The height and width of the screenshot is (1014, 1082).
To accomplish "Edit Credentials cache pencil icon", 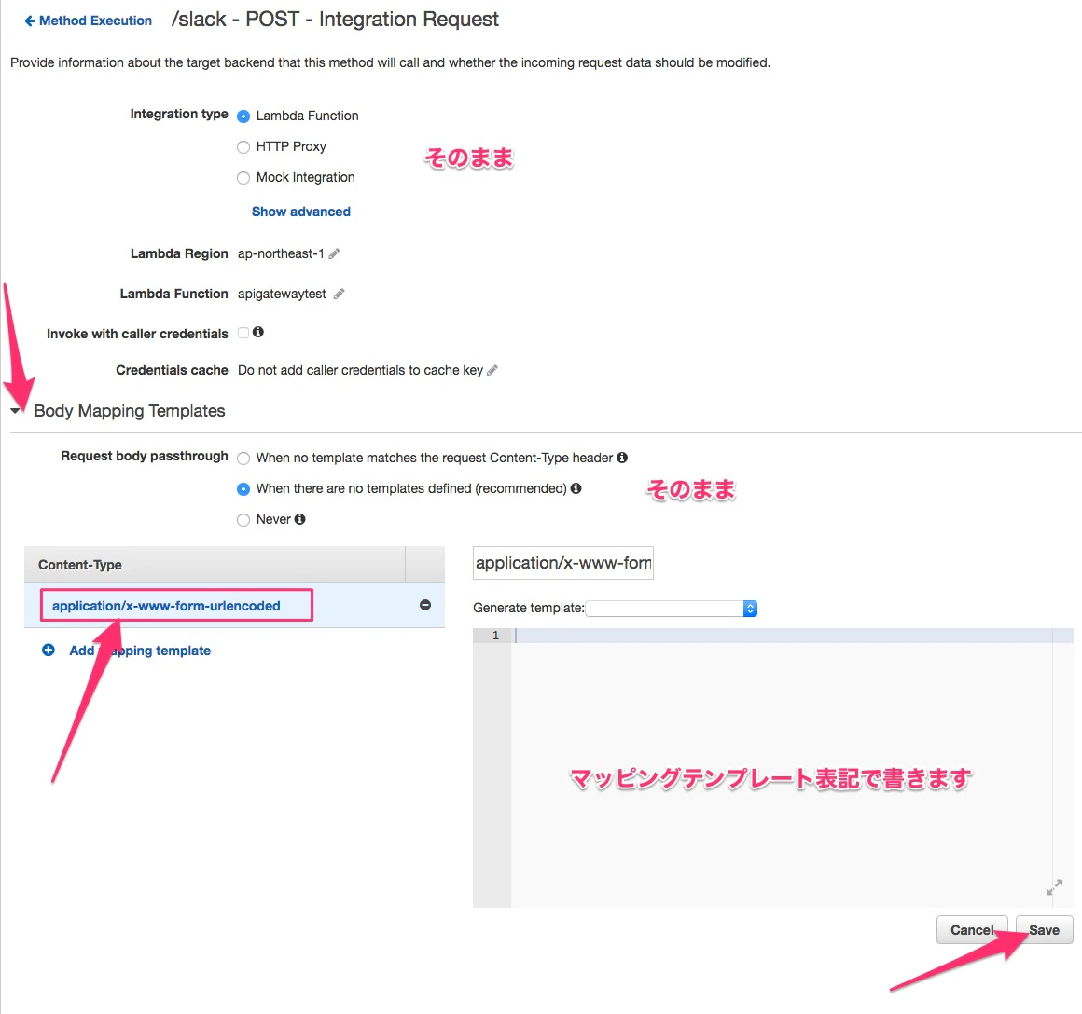I will (x=492, y=370).
